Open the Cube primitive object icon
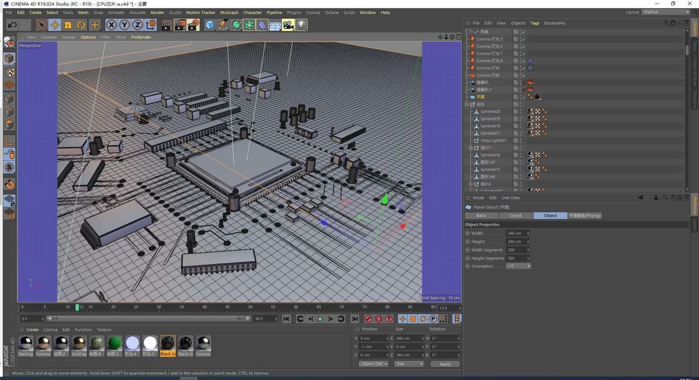699x380 pixels. pyautogui.click(x=210, y=25)
